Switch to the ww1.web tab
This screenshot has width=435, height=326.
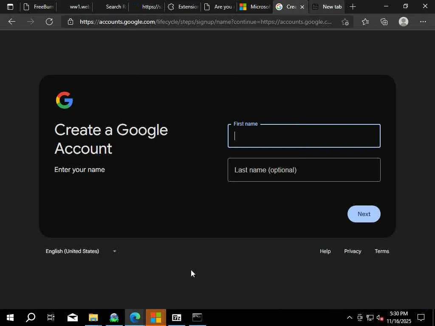pos(75,7)
